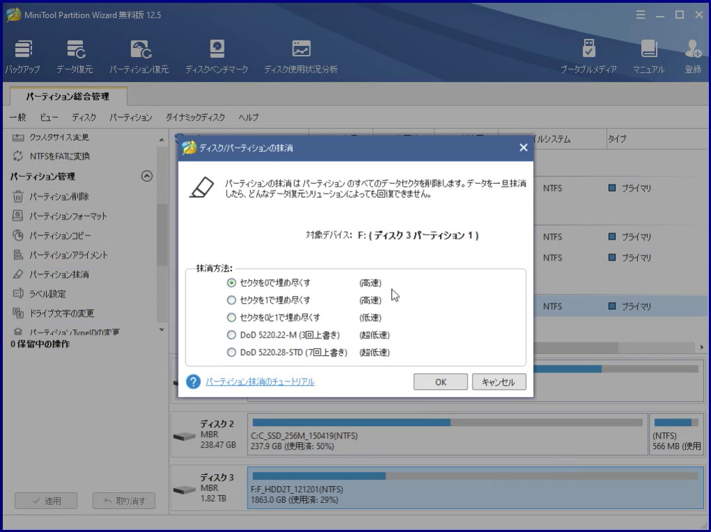Select the C:C_SSD_256M_150419 partition bar
Image resolution: width=711 pixels, height=532 pixels.
click(x=448, y=434)
